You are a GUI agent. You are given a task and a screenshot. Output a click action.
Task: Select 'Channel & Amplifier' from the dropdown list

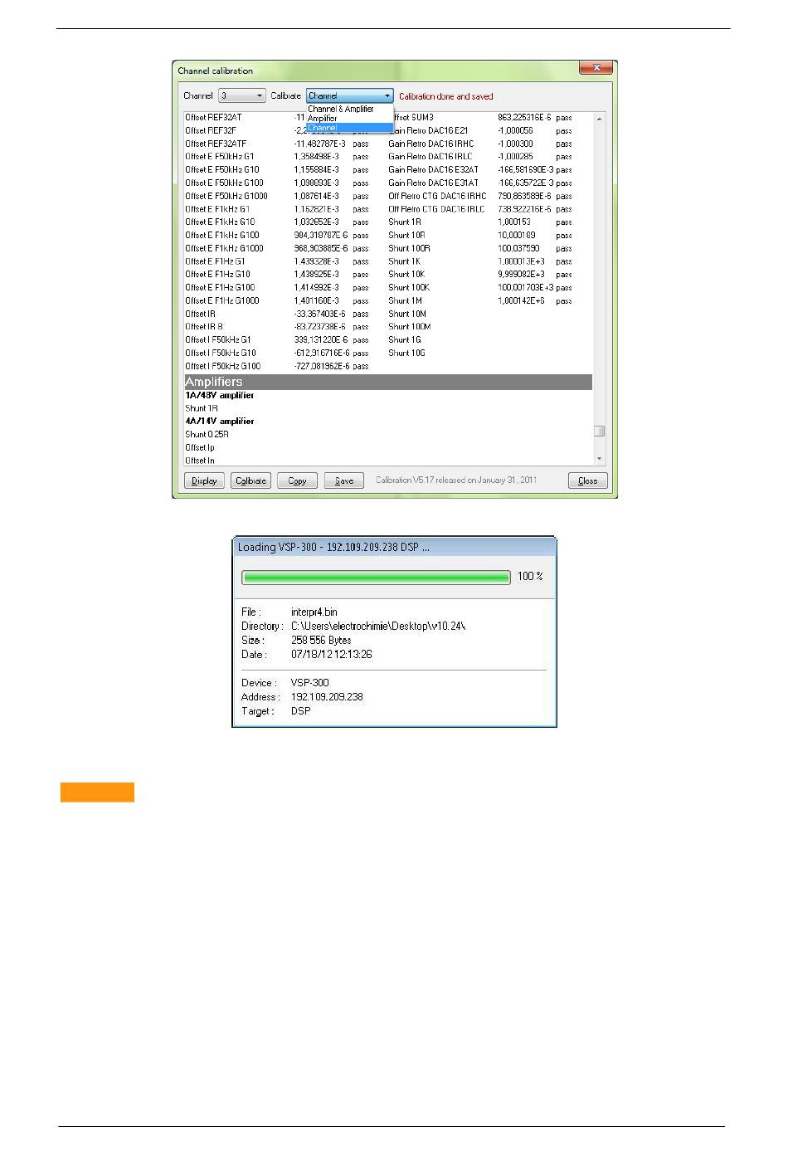click(341, 109)
